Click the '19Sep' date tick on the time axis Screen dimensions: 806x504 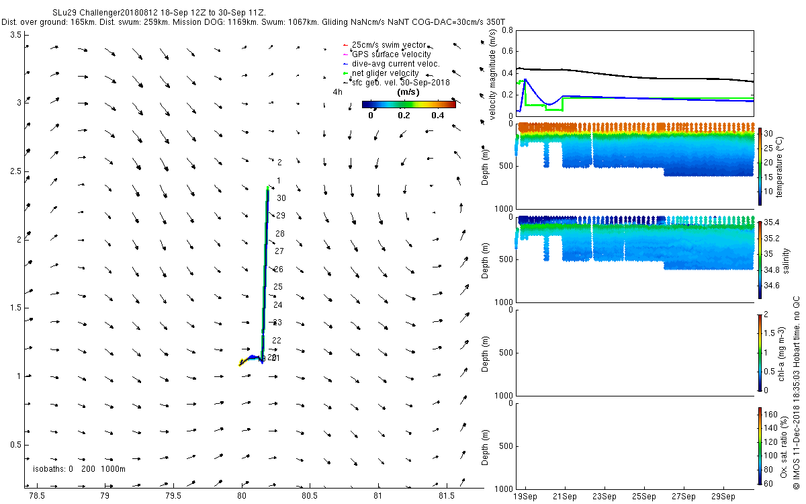tap(525, 497)
